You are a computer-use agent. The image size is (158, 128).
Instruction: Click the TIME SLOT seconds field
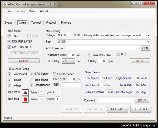click(x=72, y=79)
